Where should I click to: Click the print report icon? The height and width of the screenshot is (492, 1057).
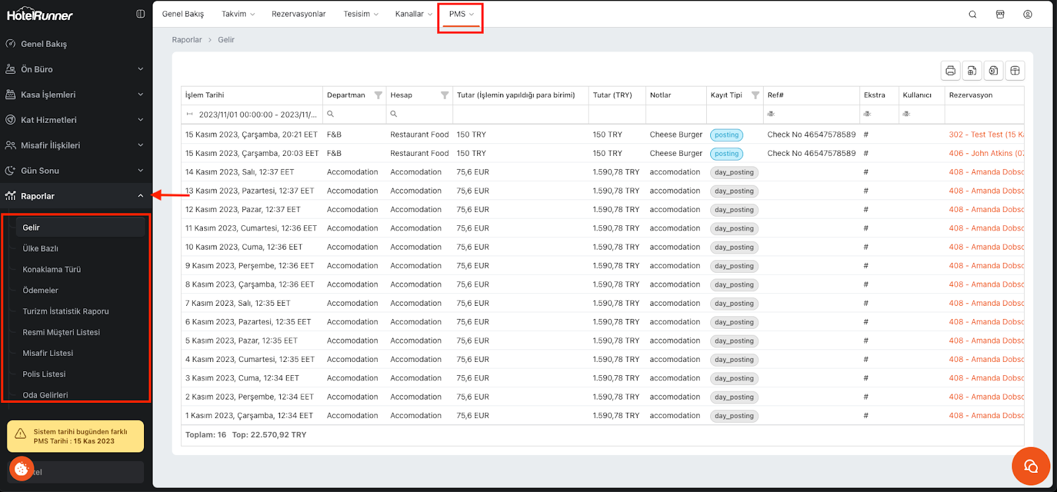950,71
